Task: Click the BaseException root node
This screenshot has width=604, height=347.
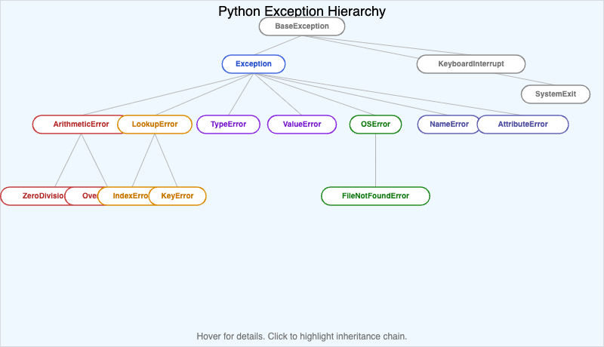Action: 301,26
